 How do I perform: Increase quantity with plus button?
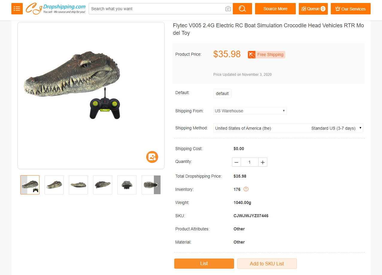tap(263, 162)
